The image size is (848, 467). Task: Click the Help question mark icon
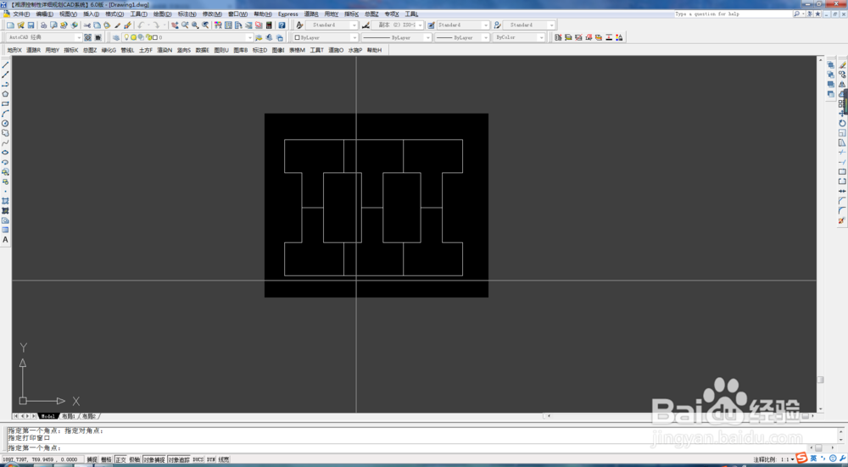tap(282, 25)
